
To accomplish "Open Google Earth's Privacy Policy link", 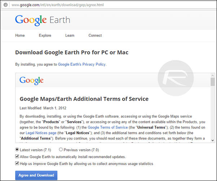I will point(82,64).
